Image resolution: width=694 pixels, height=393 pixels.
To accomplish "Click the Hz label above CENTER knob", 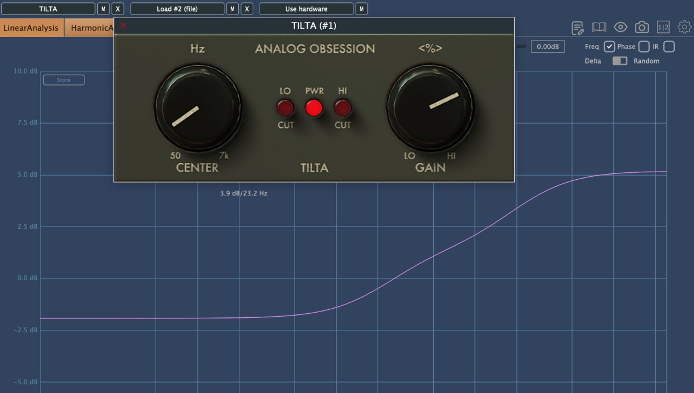I will (x=198, y=49).
